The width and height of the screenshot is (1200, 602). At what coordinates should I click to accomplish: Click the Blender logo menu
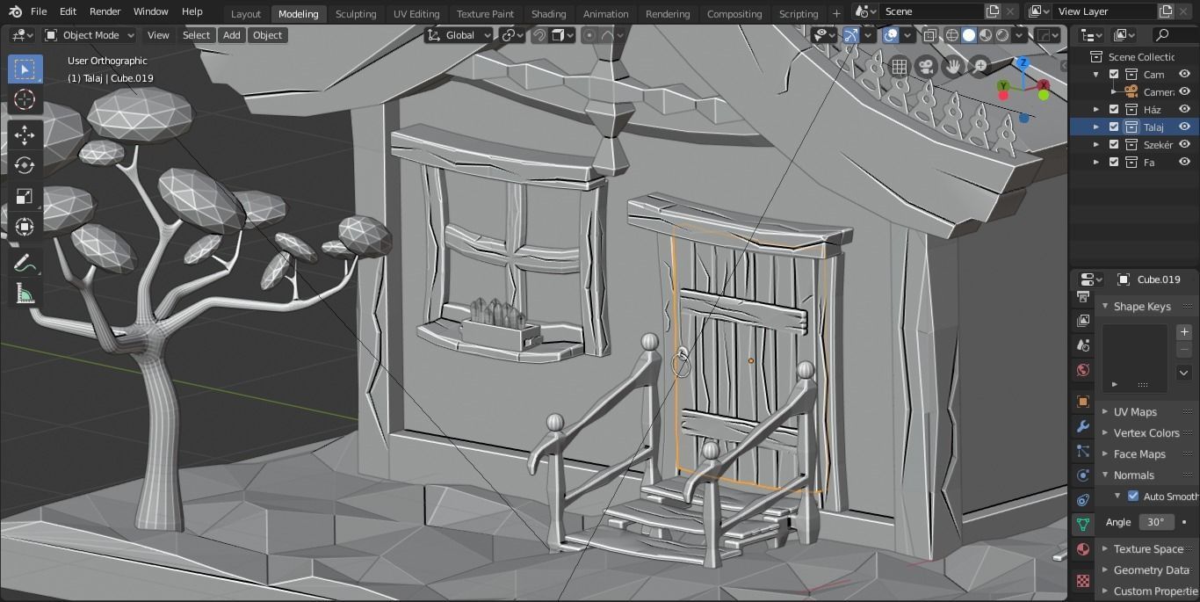click(15, 11)
